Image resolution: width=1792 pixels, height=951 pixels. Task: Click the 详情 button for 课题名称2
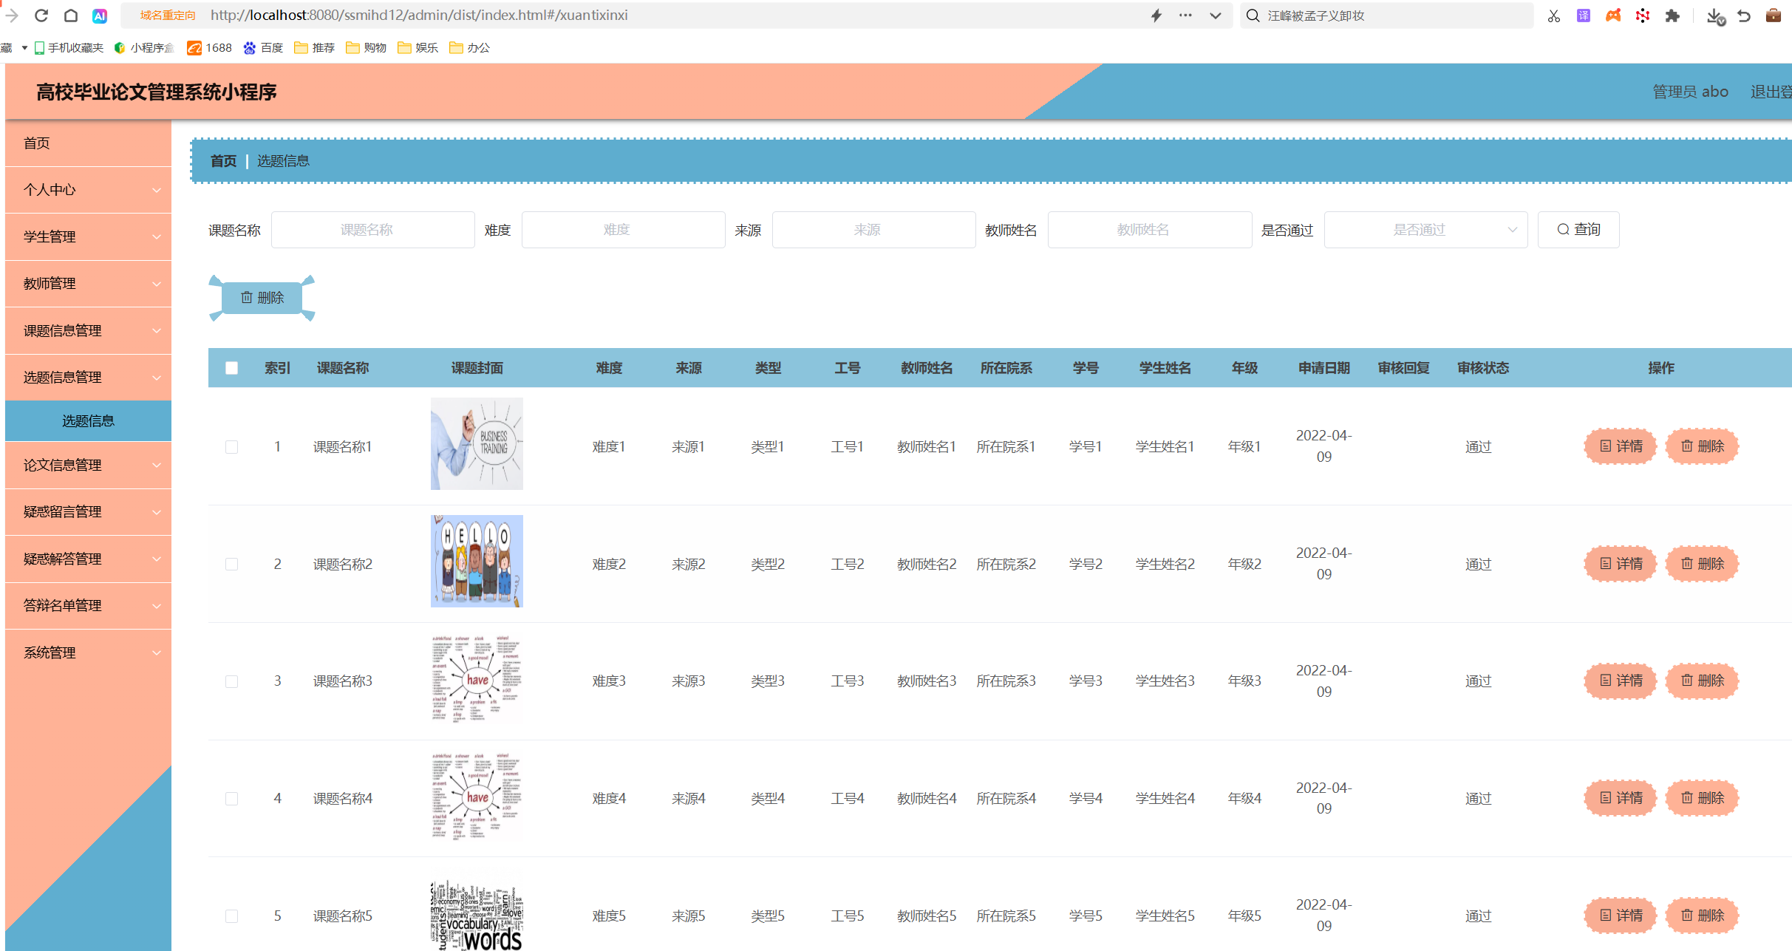(x=1620, y=563)
